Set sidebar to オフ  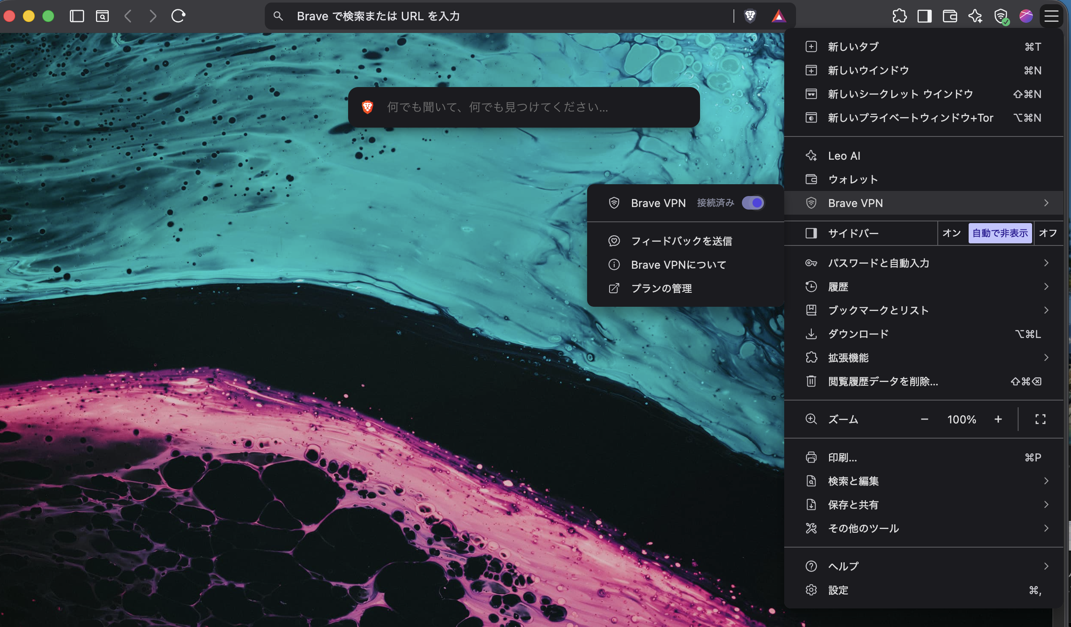click(x=1048, y=233)
